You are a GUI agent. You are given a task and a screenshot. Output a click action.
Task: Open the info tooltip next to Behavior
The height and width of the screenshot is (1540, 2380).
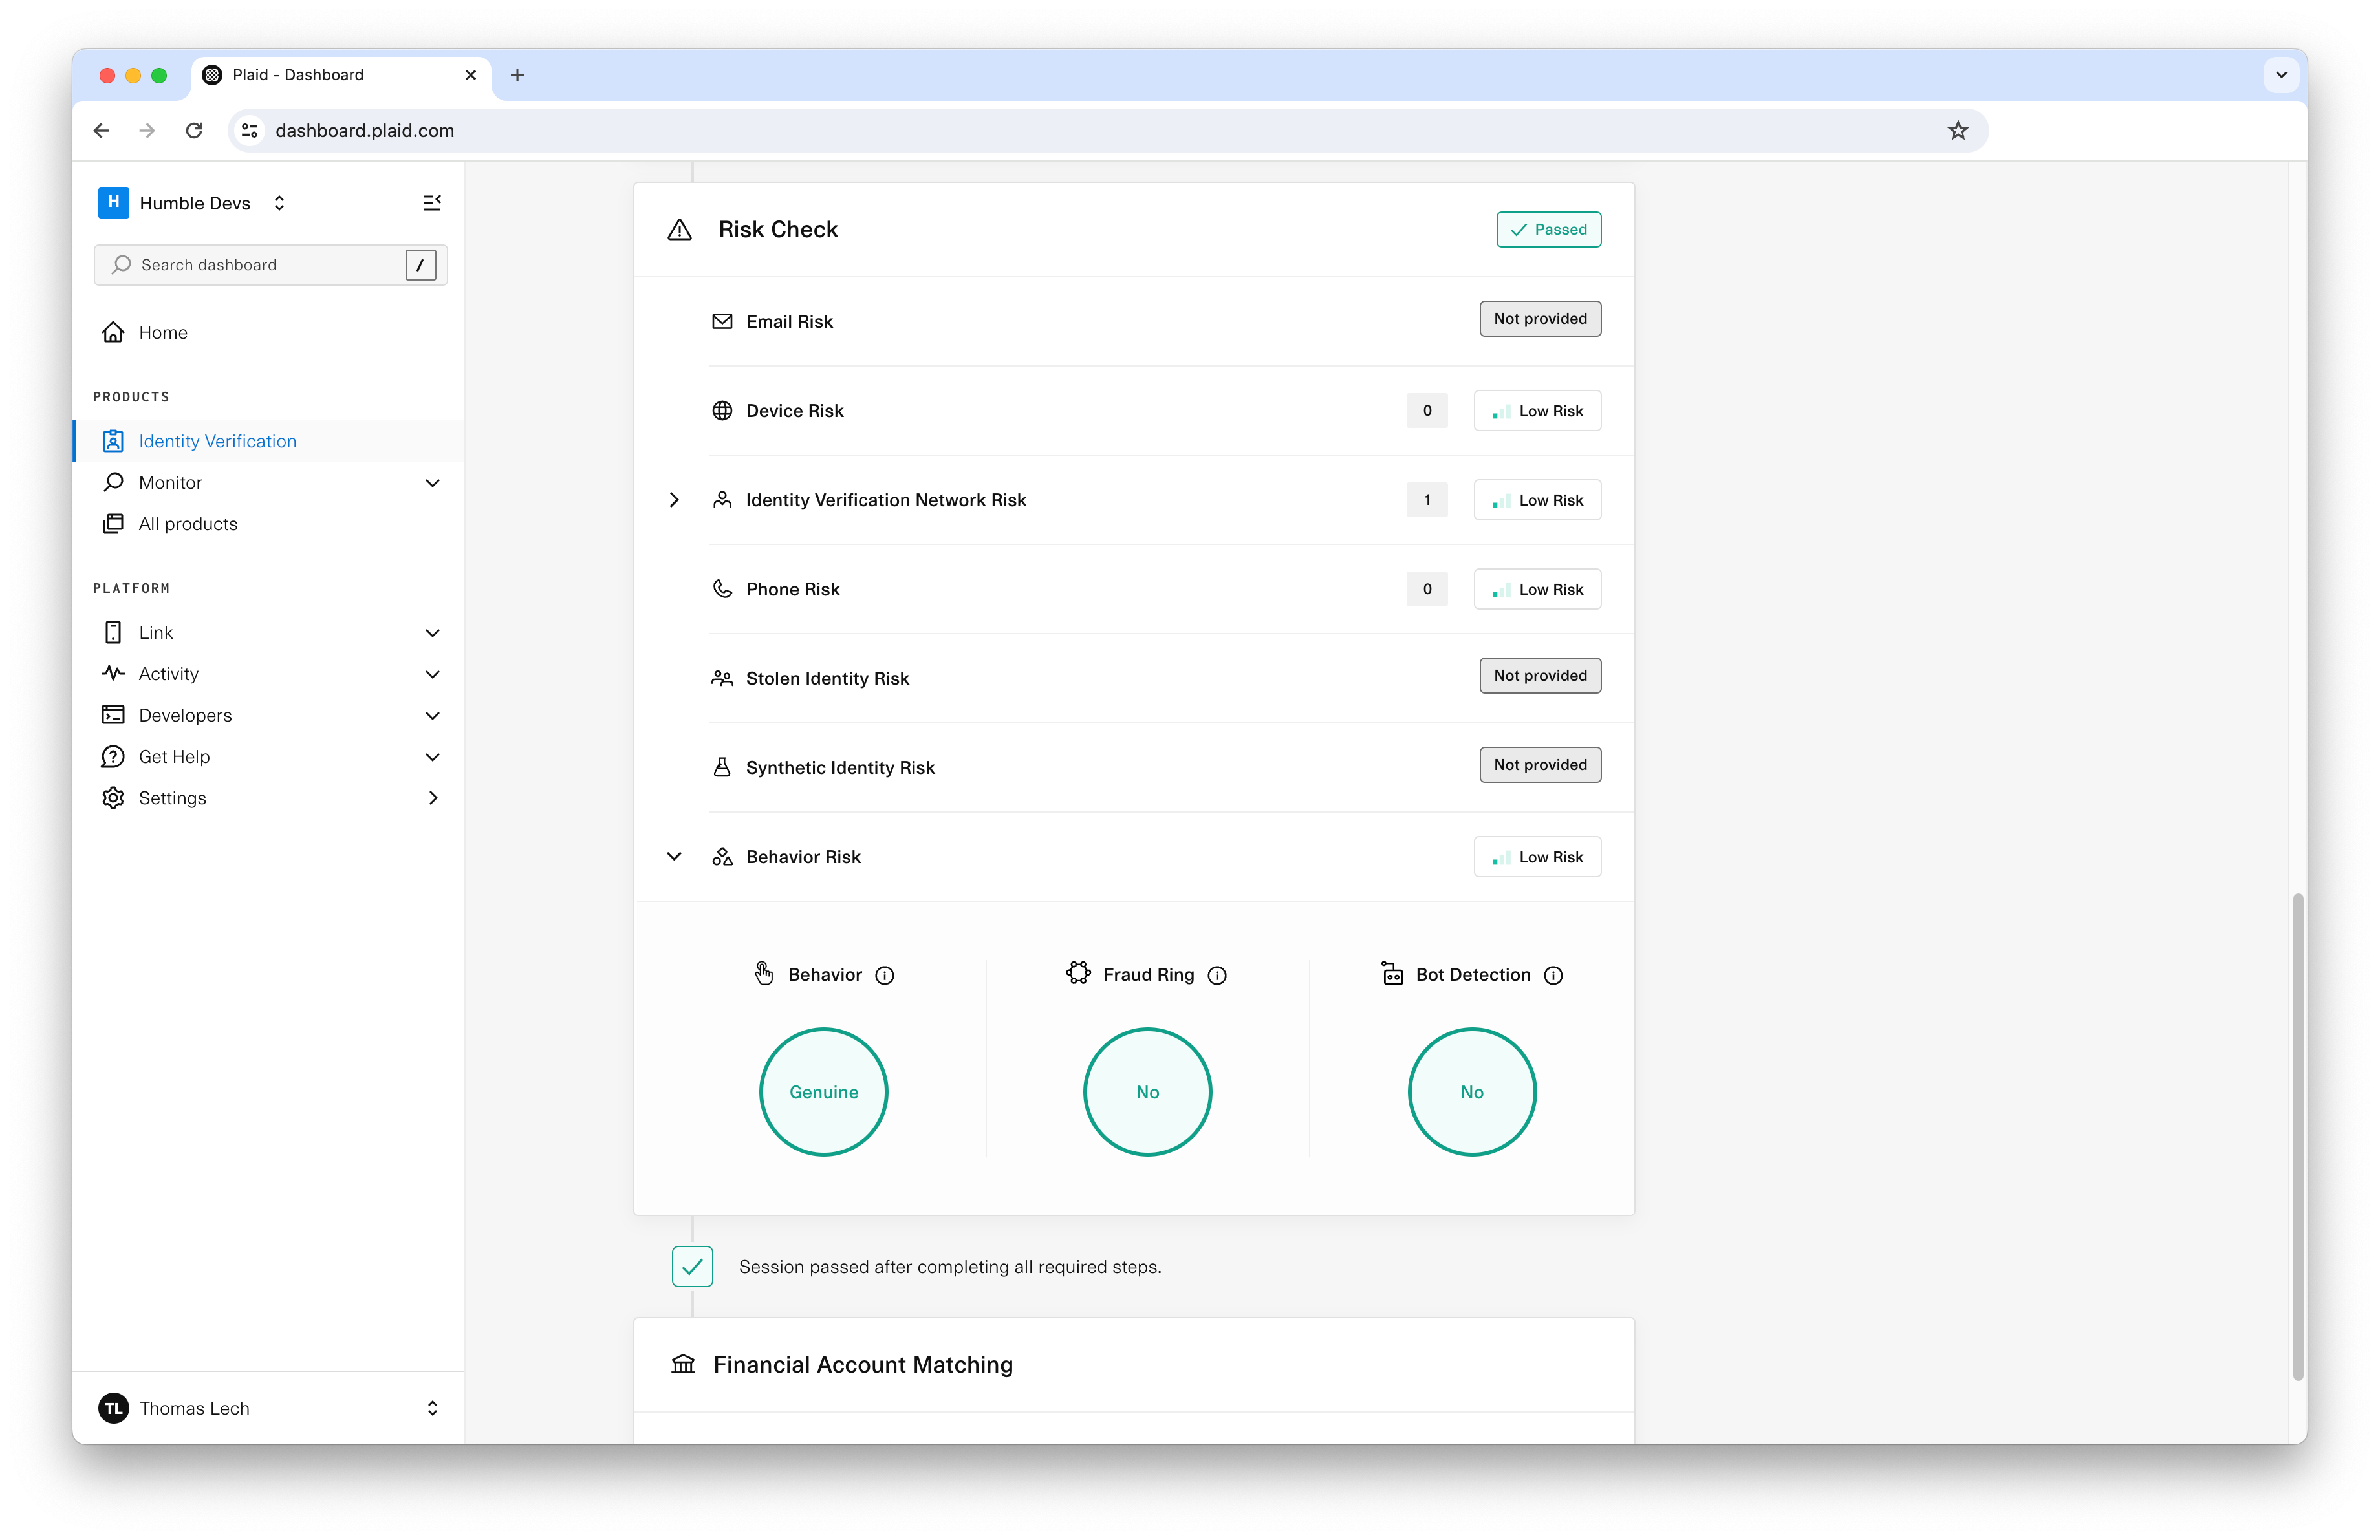pyautogui.click(x=885, y=976)
